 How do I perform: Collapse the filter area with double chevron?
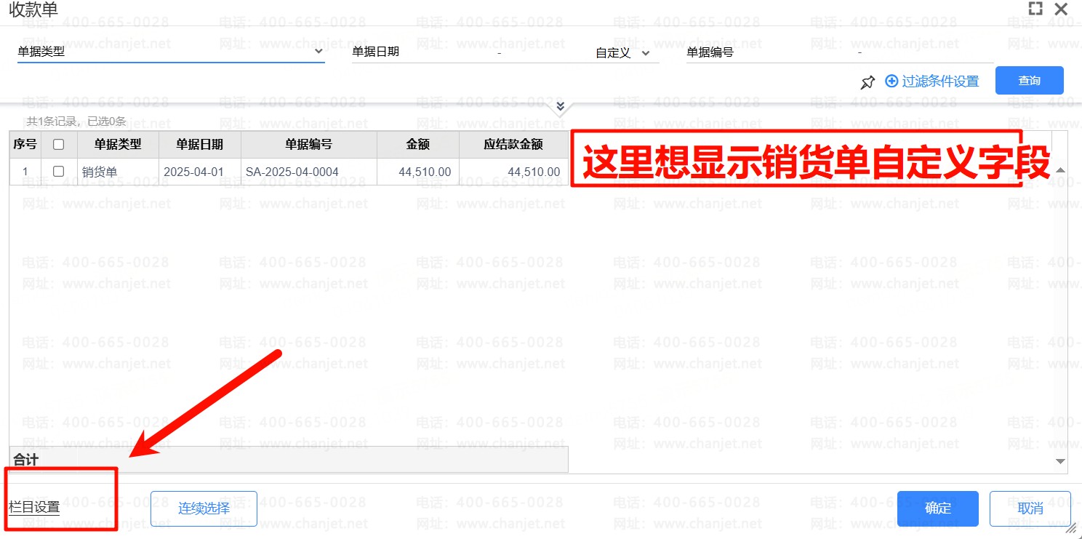tap(560, 107)
